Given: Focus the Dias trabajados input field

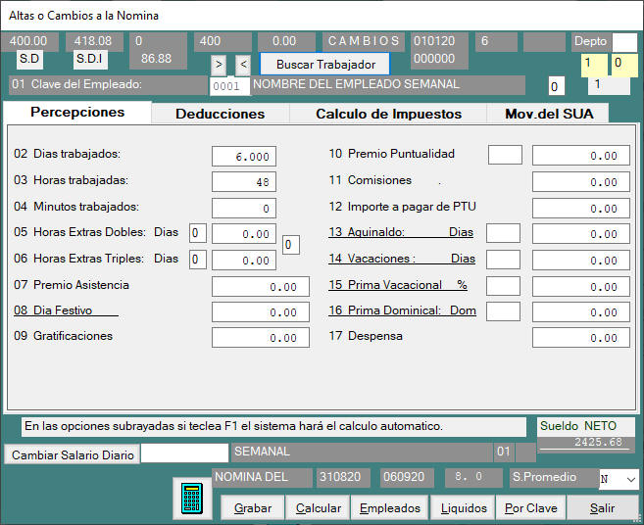Looking at the screenshot, I should coord(244,157).
